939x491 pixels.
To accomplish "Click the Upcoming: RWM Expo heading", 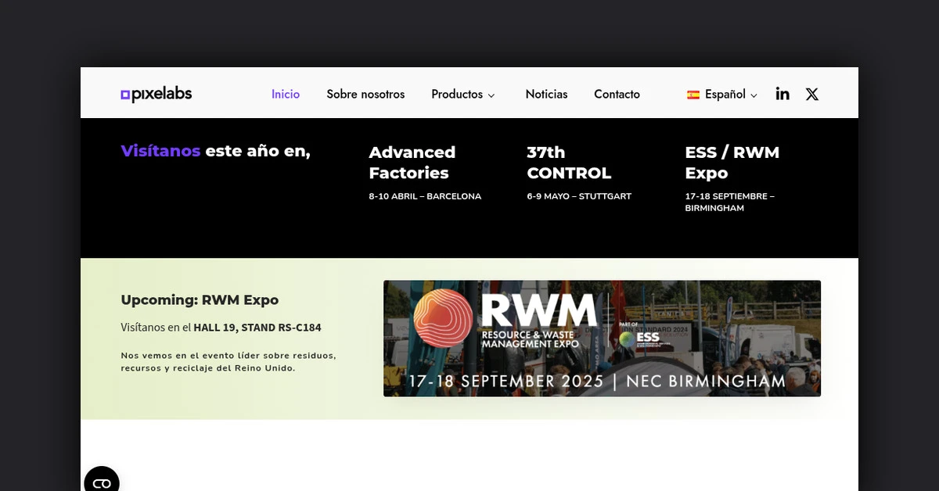I will 200,299.
